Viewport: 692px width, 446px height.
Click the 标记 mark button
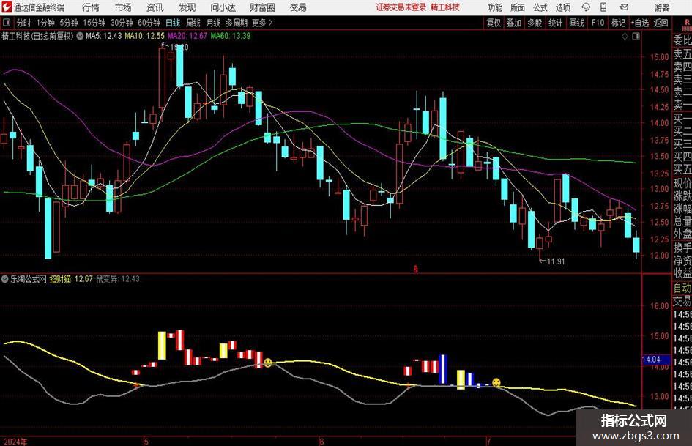[x=618, y=23]
